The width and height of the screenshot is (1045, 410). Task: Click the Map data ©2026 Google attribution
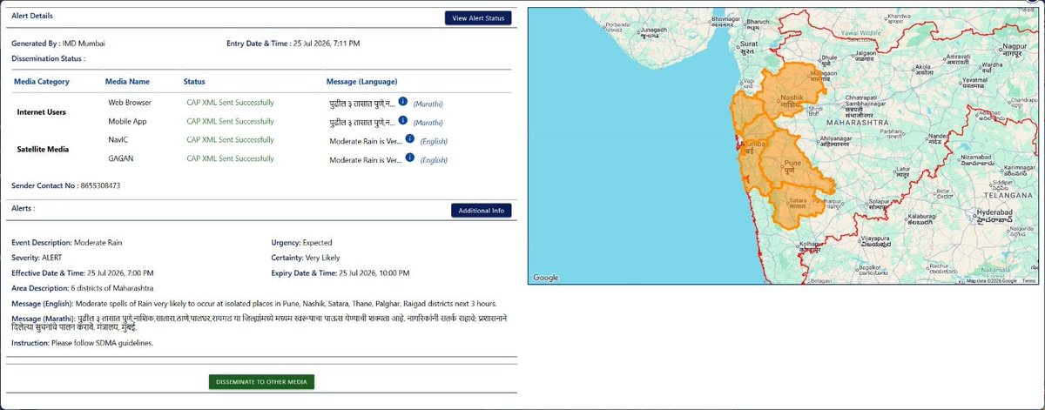(991, 281)
